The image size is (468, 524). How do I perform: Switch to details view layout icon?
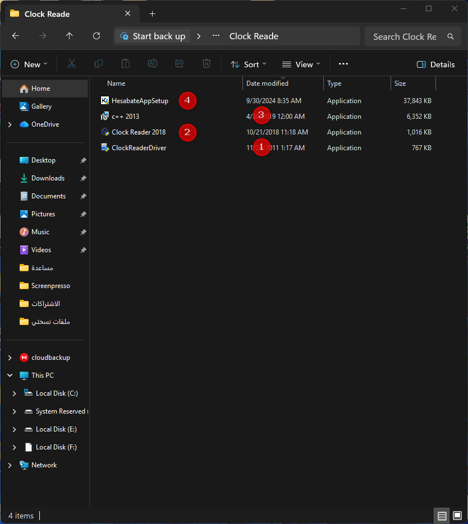442,516
